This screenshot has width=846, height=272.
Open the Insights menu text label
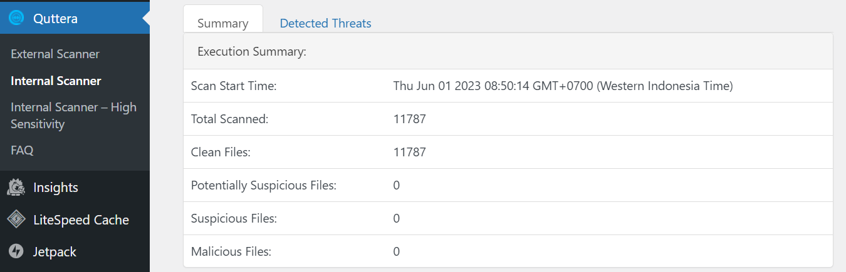(56, 188)
